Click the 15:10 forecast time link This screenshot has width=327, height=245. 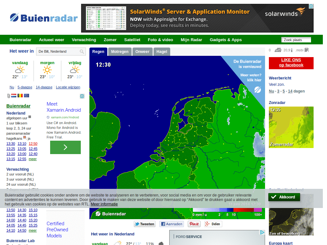pos(33,210)
